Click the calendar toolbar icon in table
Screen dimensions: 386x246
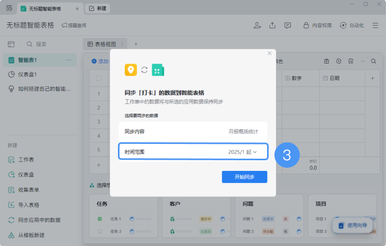[x=326, y=61]
